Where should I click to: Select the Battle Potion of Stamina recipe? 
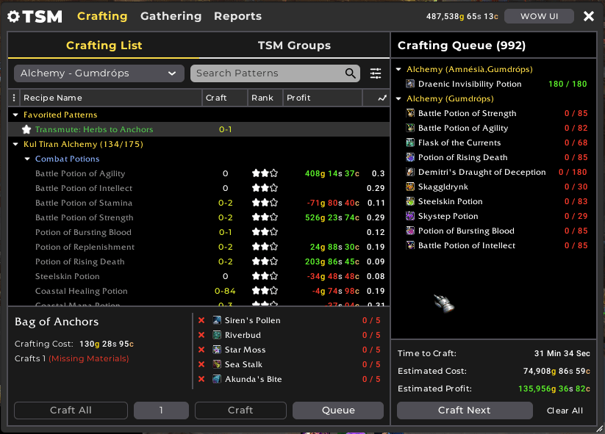198,203
